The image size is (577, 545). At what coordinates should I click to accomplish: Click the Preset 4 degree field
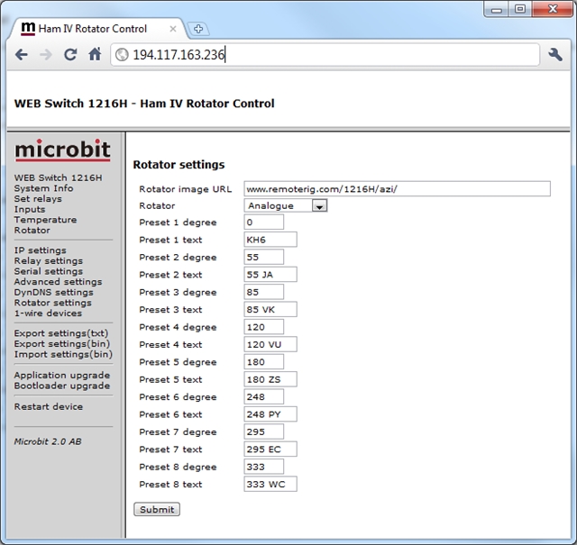coord(264,327)
